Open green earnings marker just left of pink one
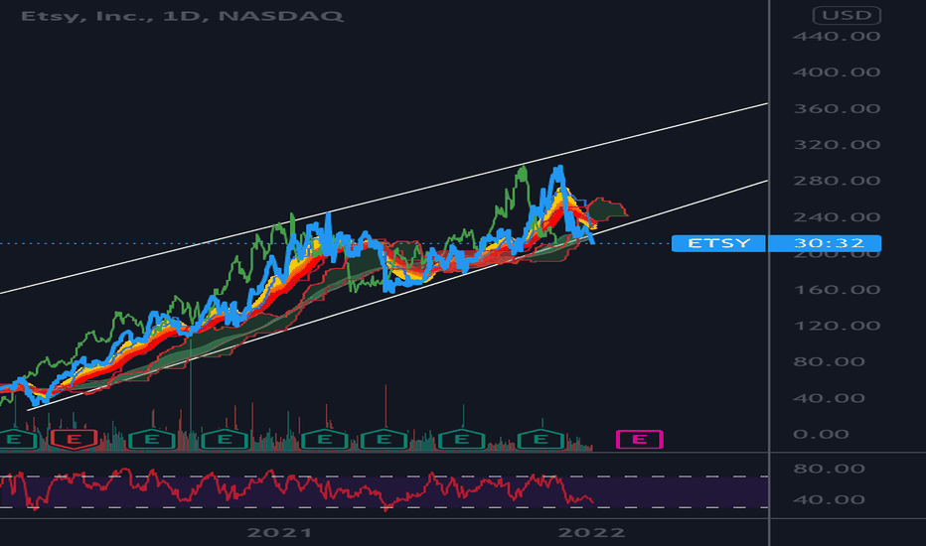Image resolution: width=926 pixels, height=546 pixels. [540, 440]
